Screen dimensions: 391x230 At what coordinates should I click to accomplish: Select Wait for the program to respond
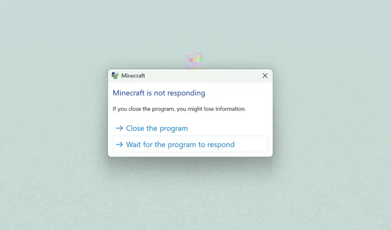point(190,144)
